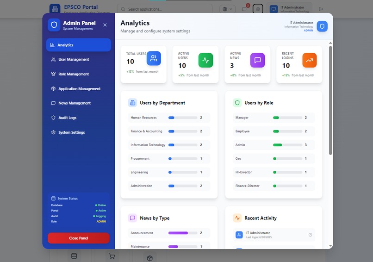Click the admin shield avatar in header

click(322, 26)
